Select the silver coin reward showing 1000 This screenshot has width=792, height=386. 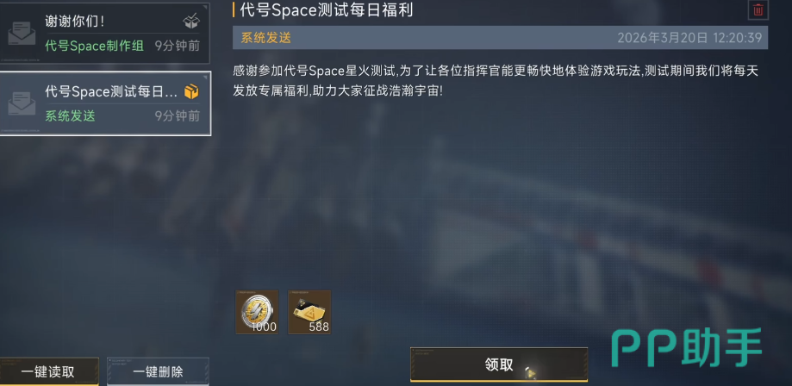[257, 312]
